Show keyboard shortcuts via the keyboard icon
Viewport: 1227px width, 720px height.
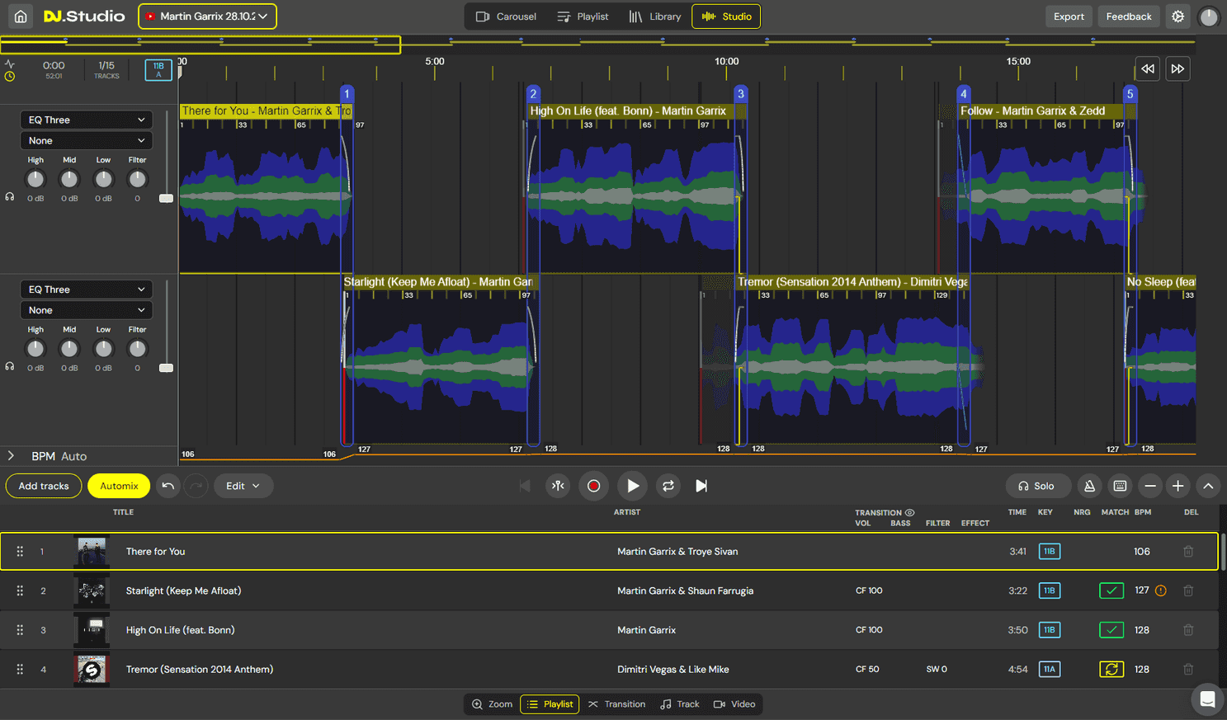coord(1120,486)
